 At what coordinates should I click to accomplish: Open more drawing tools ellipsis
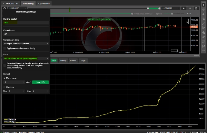click(204, 51)
